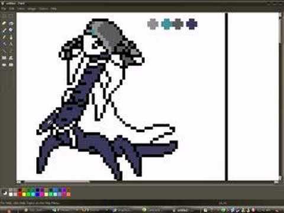Select the Free-Form Select tool

click(4, 16)
